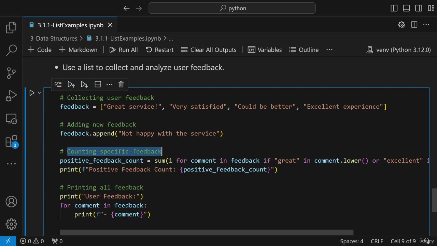Open forwarded ports indicator in status bar

[x=57, y=241]
